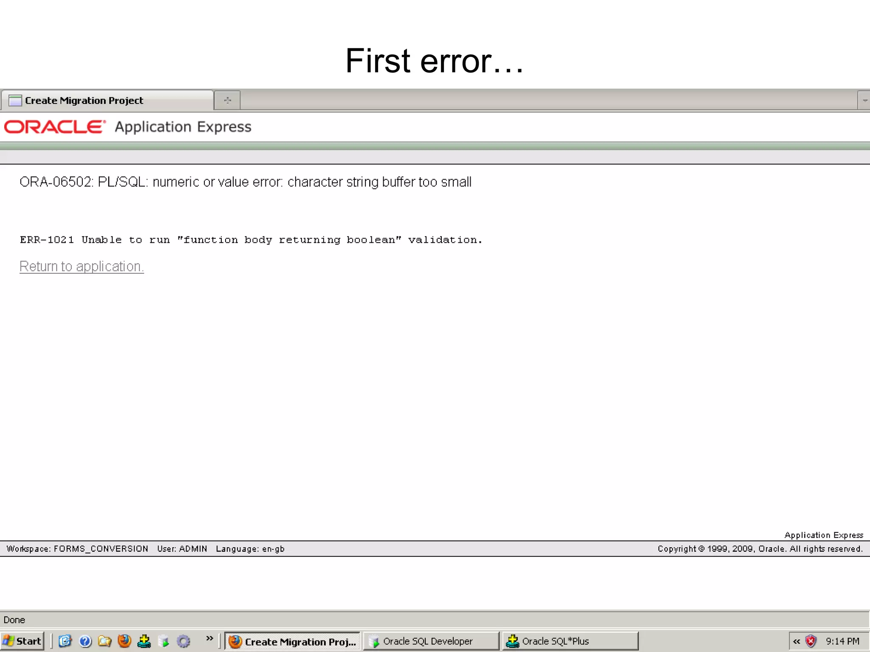Viewport: 870px width, 652px height.
Task: Open the blue help quick launch icon
Action: point(85,641)
